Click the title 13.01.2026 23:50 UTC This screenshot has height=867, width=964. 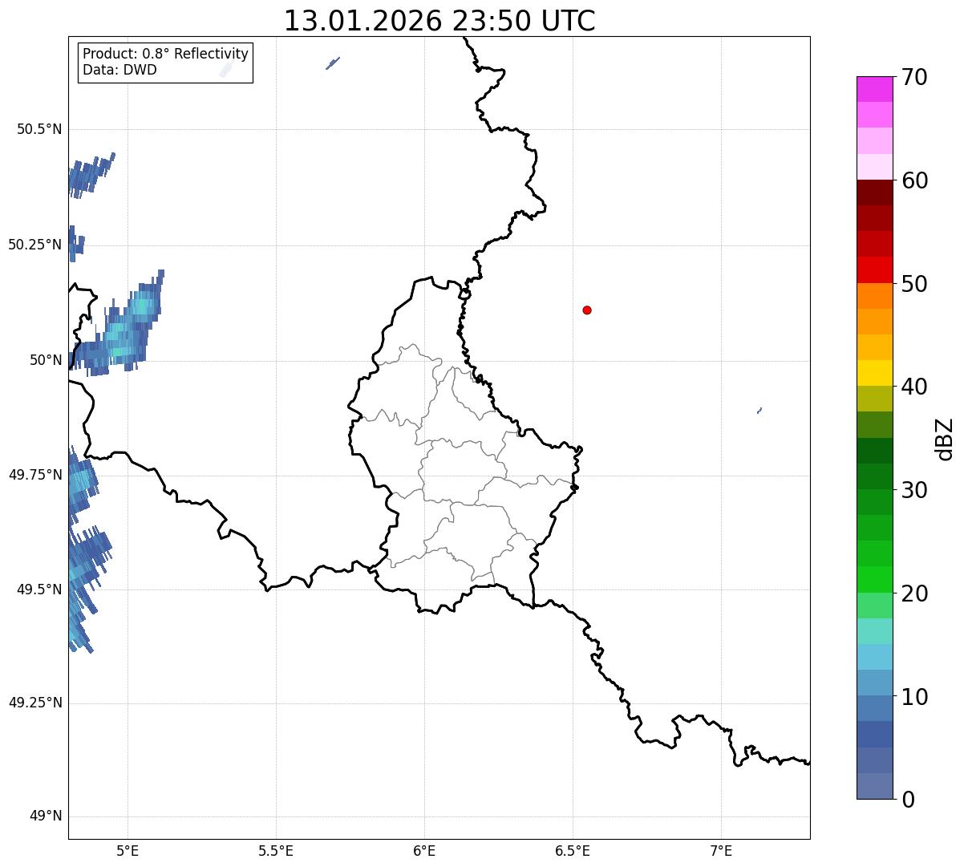coord(439,20)
